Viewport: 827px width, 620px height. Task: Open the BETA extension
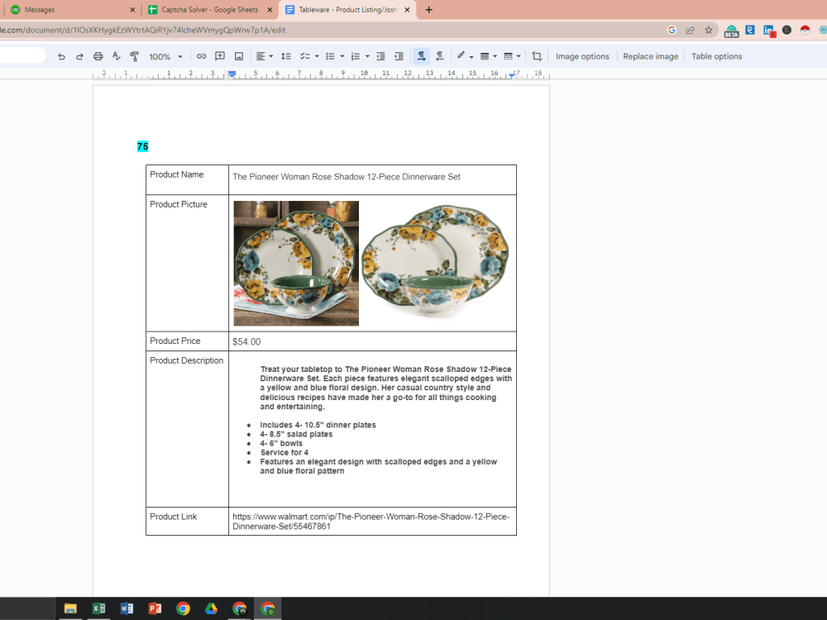[731, 31]
